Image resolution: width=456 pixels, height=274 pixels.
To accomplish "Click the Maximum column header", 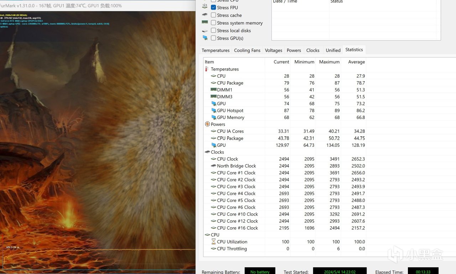I will click(x=329, y=62).
